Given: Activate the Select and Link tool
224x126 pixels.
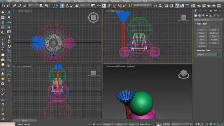Looking at the screenshot, I should pyautogui.click(x=14, y=6).
